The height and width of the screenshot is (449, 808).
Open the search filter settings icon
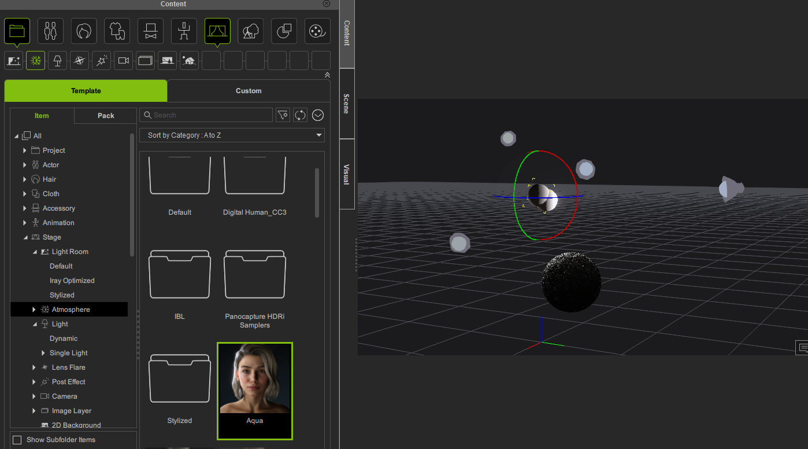click(283, 115)
